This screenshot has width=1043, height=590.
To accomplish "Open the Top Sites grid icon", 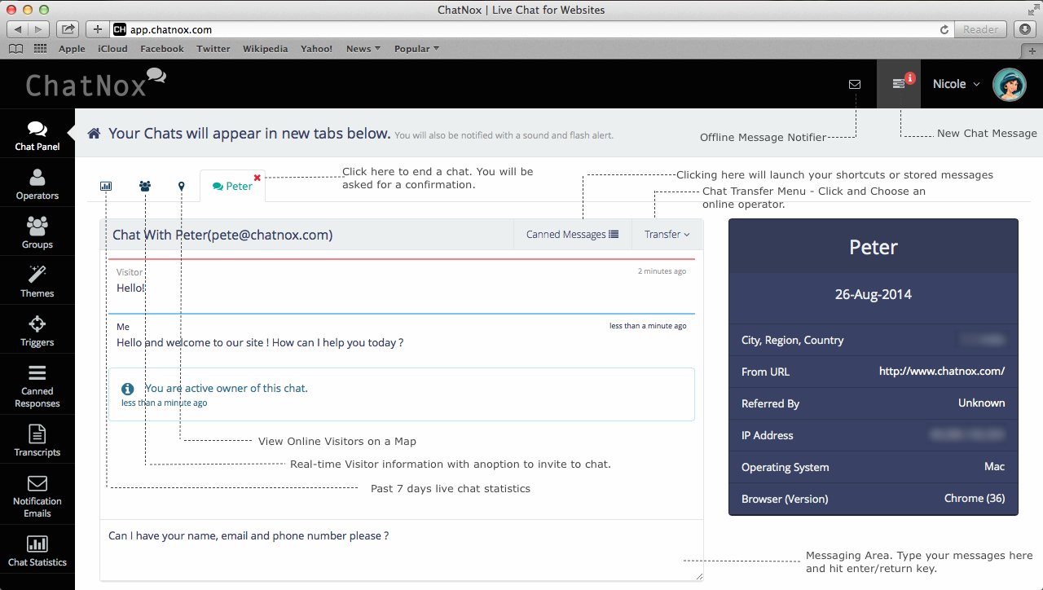I will click(40, 49).
